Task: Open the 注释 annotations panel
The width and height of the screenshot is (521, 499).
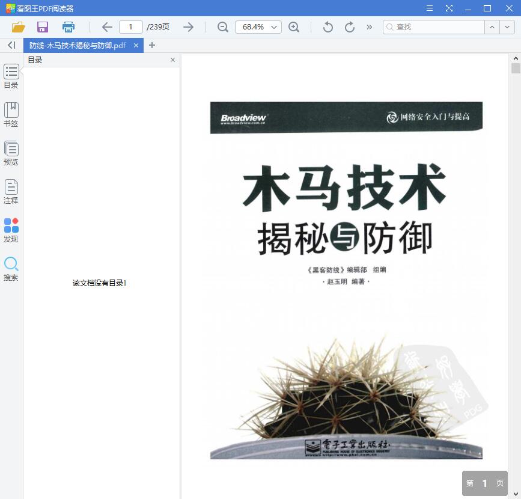Action: click(x=11, y=192)
